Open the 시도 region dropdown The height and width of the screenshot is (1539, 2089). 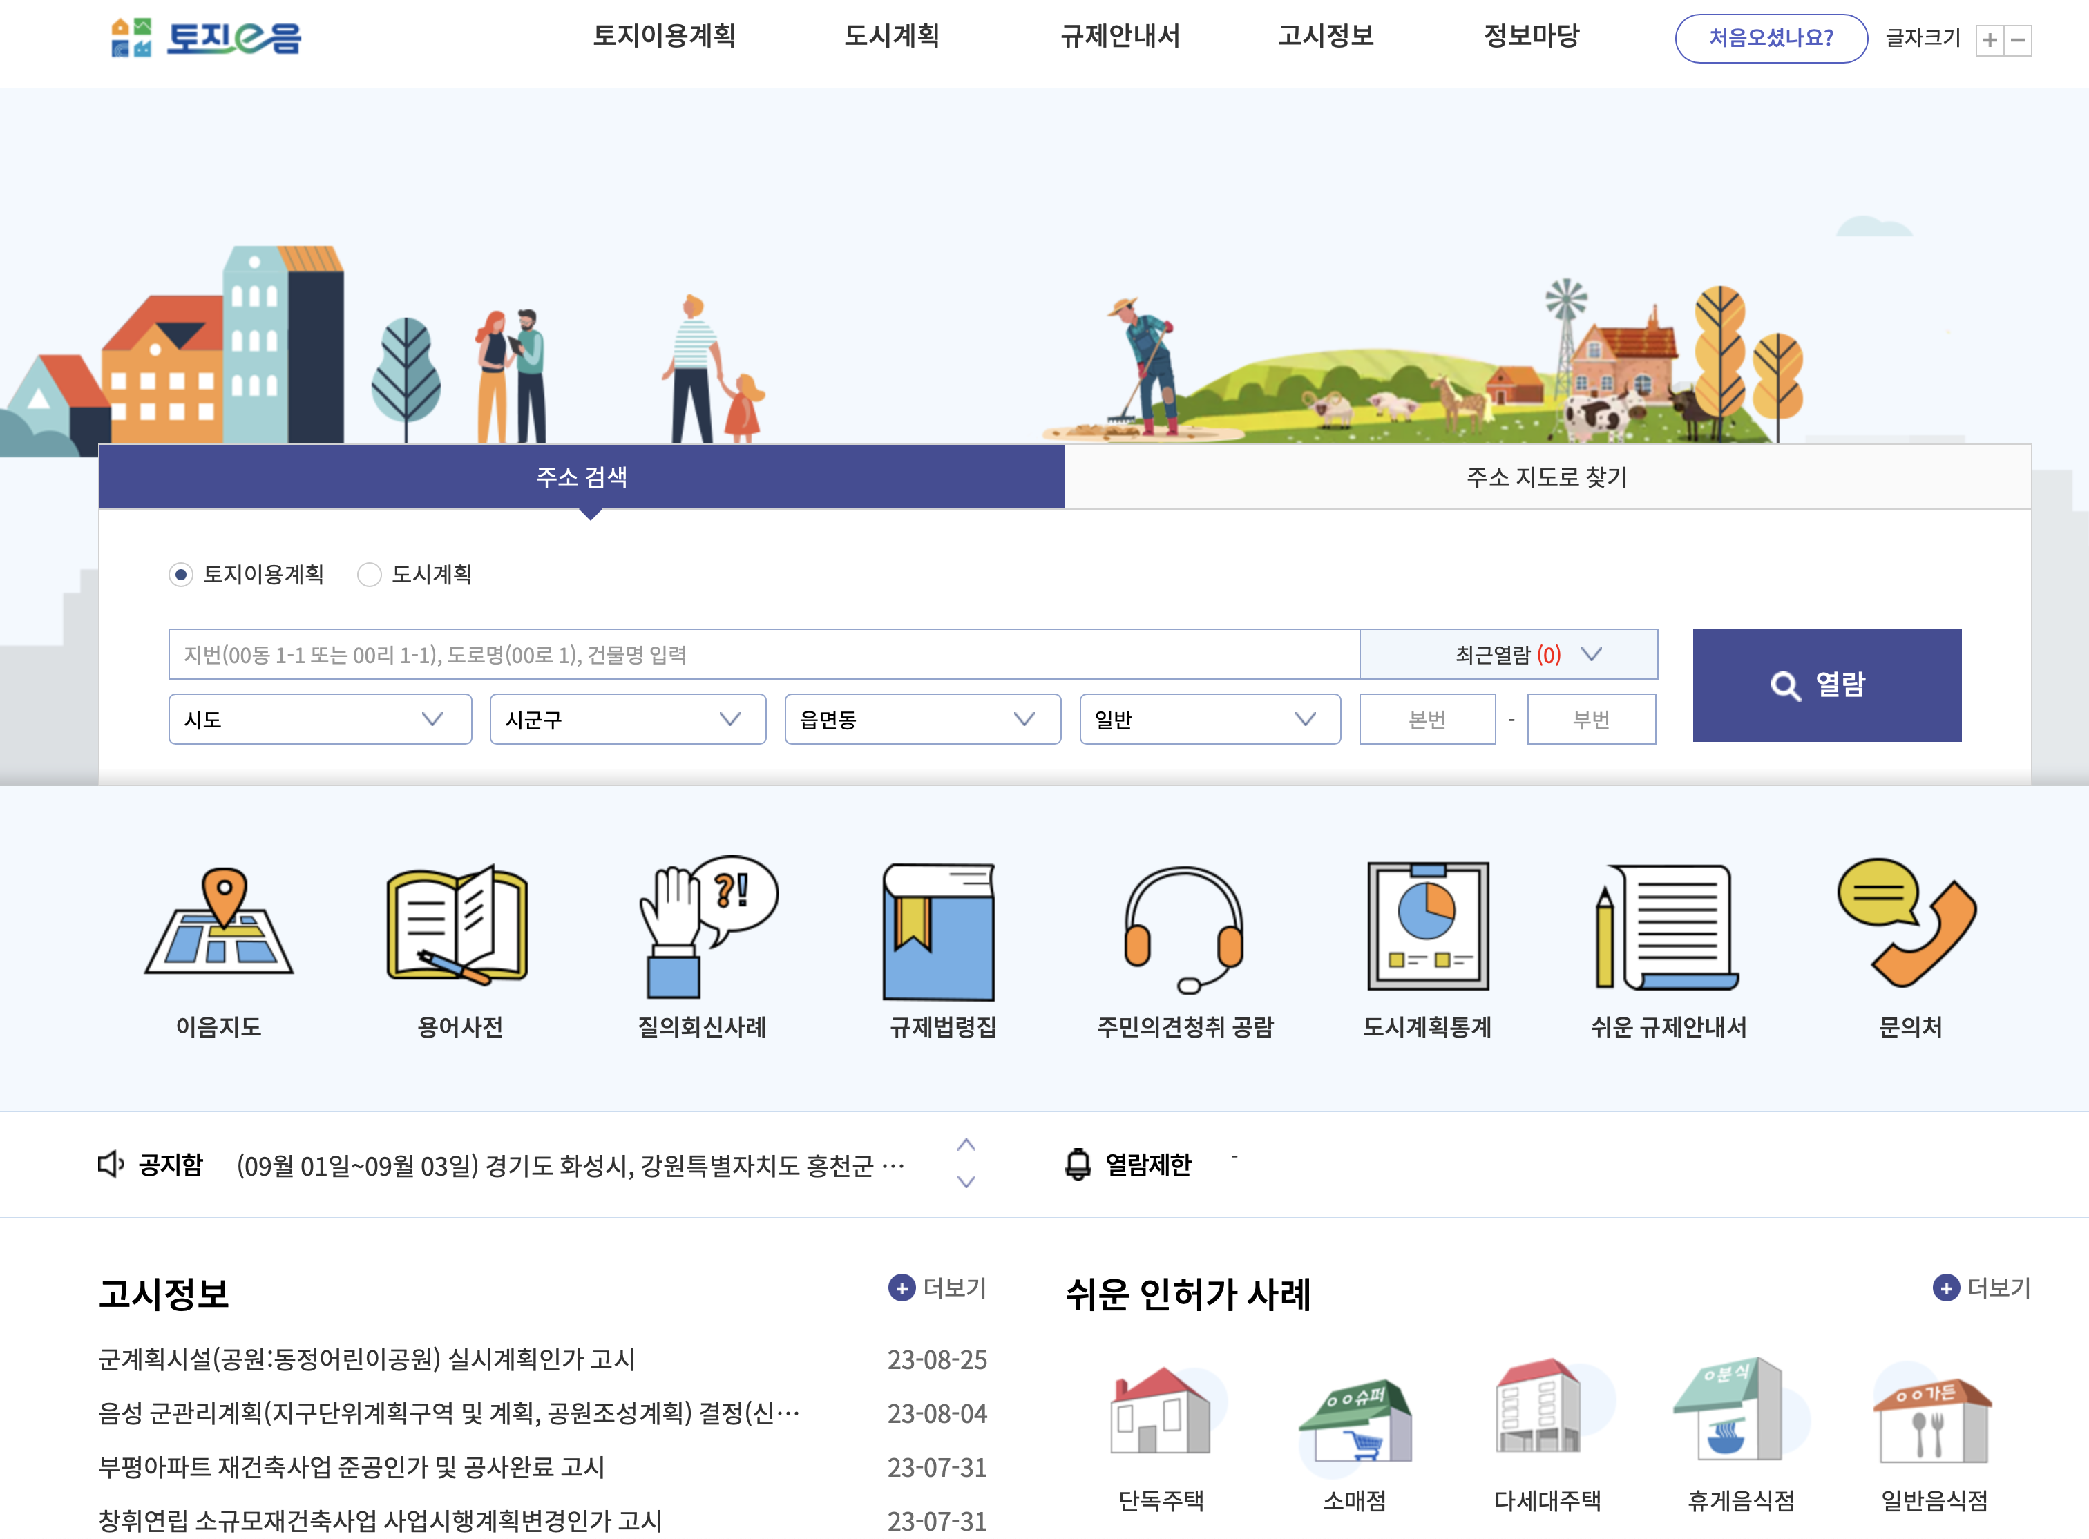(x=320, y=719)
